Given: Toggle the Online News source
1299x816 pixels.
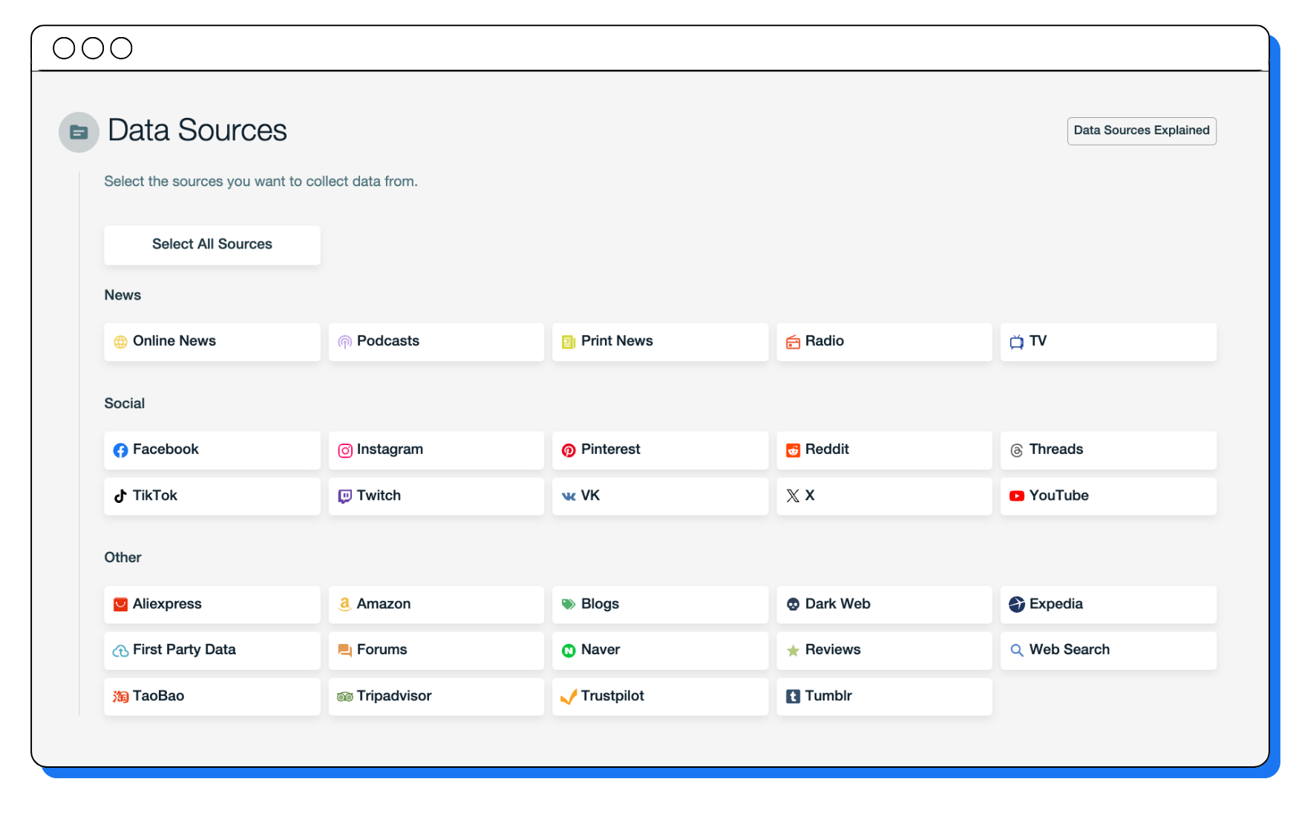Looking at the screenshot, I should pos(212,341).
